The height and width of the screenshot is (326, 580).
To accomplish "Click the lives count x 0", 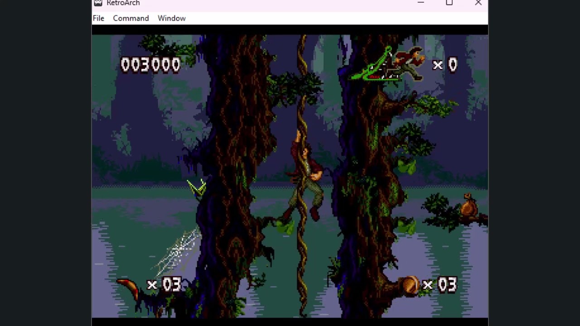I will point(445,65).
